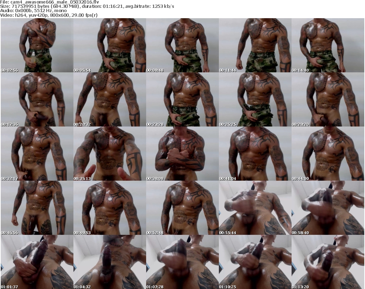Choose the frame stamped 00:44:00
Image resolution: width=365 pixels, height=289 pixels.
click(328, 154)
